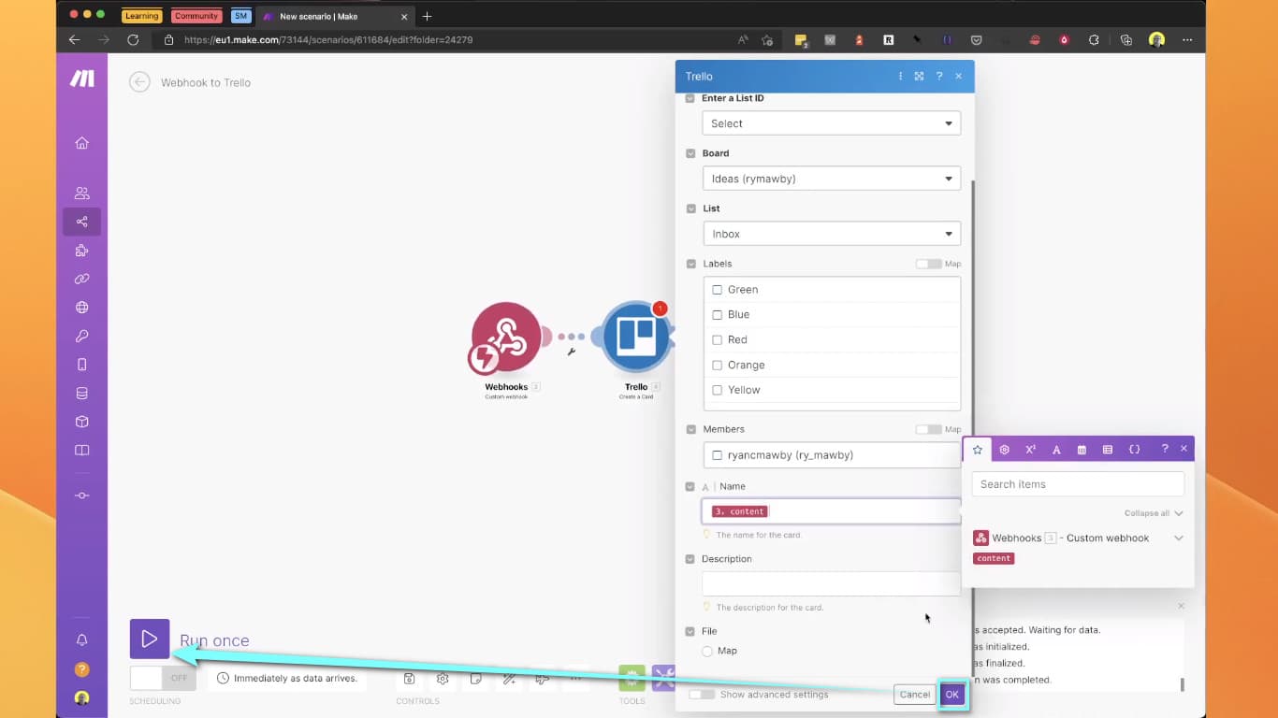The height and width of the screenshot is (718, 1278).
Task: Click the Cancel button
Action: 914,695
